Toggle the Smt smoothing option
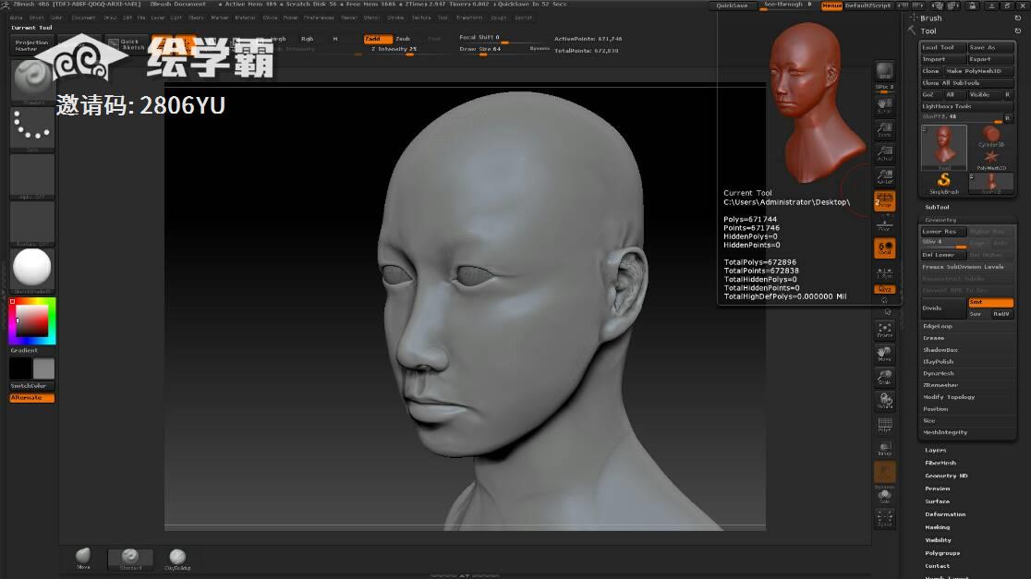This screenshot has width=1031, height=579. (989, 303)
